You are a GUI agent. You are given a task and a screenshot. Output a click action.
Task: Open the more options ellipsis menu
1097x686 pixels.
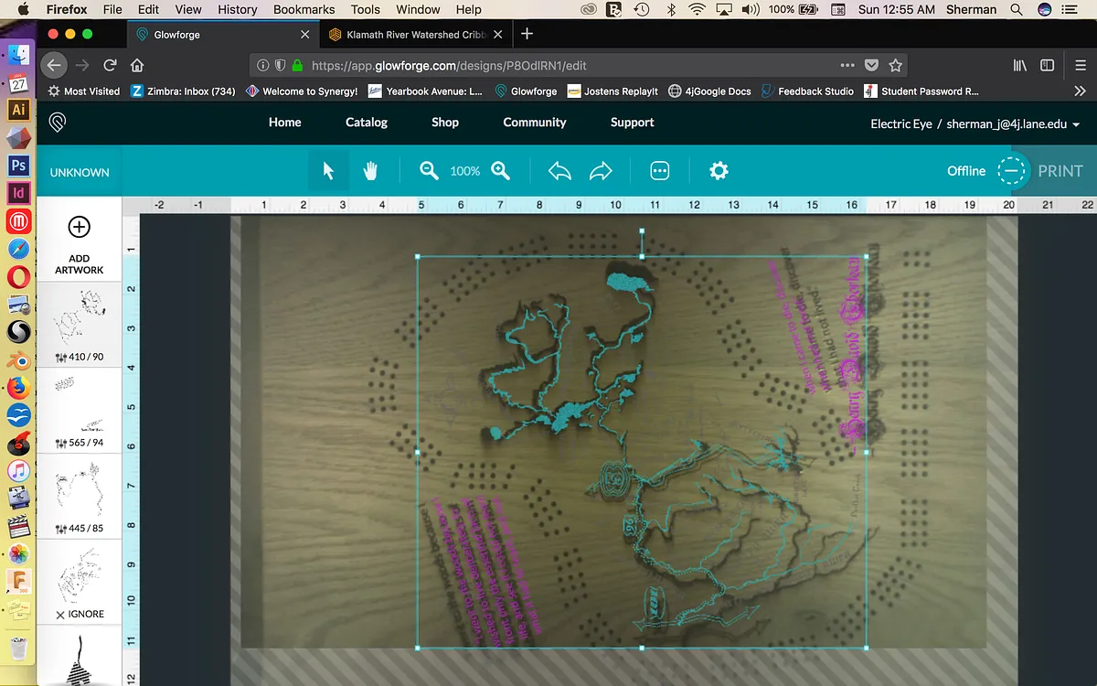click(660, 171)
